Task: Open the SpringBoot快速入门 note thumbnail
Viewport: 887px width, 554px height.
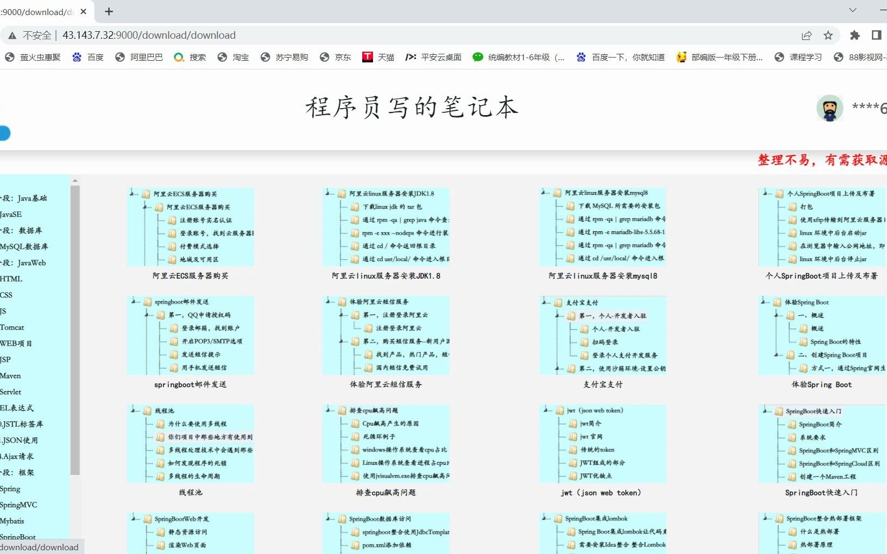Action: click(822, 444)
